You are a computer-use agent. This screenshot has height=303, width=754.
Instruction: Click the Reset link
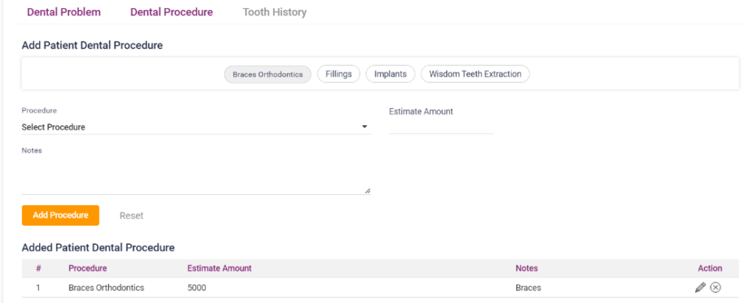[131, 215]
